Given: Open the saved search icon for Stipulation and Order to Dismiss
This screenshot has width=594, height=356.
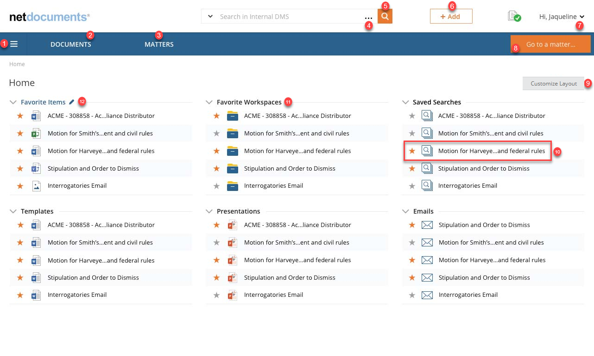Looking at the screenshot, I should [x=427, y=168].
